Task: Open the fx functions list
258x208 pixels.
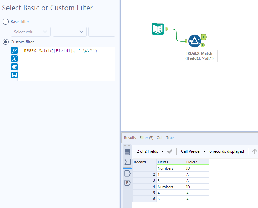Action: tap(14, 50)
